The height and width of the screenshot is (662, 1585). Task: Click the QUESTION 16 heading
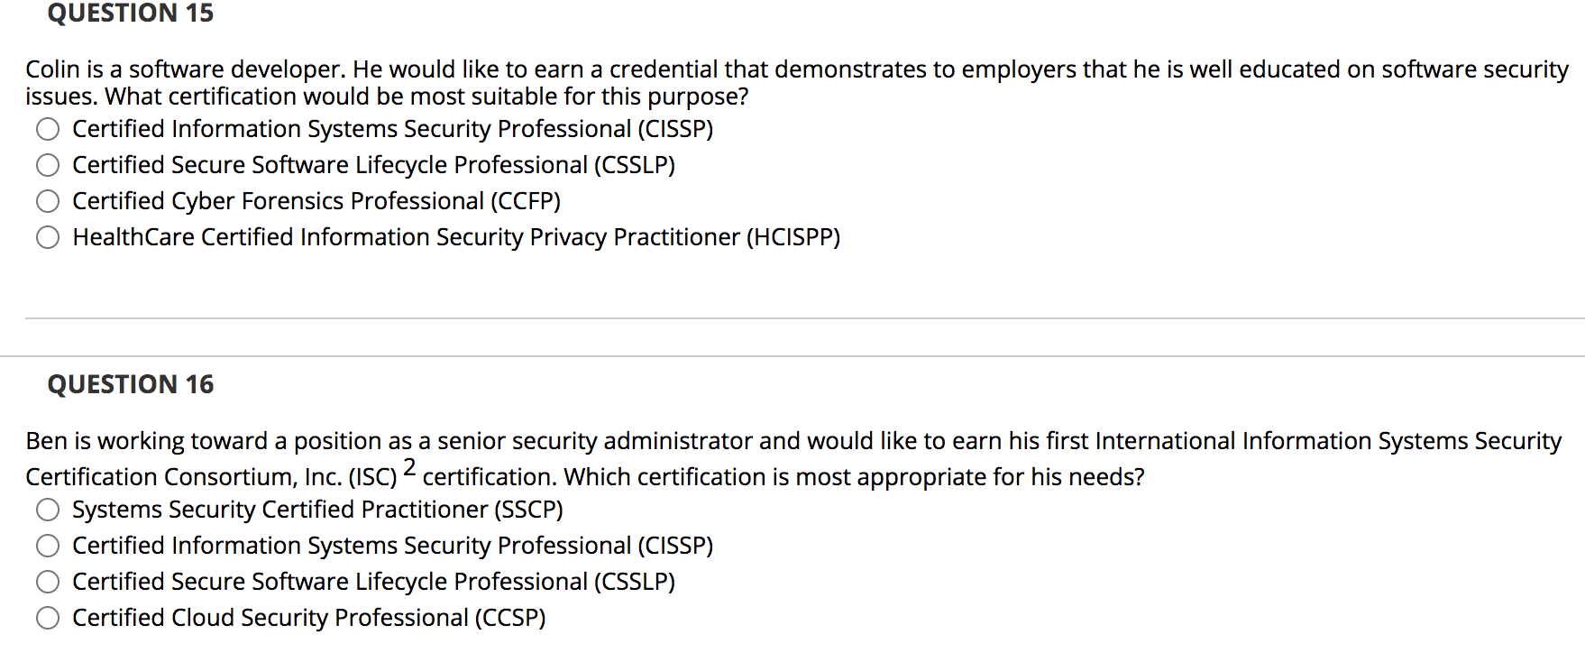132,385
